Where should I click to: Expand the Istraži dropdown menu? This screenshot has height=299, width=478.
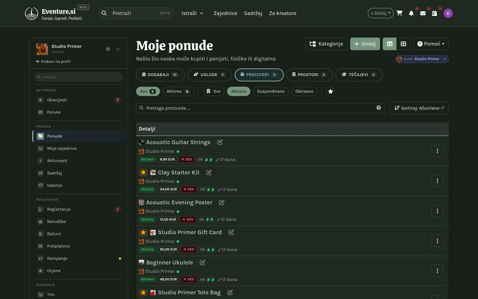tap(193, 13)
